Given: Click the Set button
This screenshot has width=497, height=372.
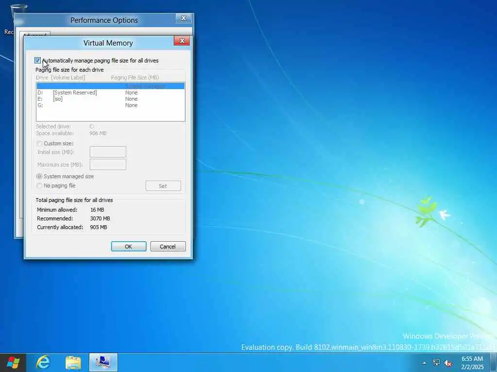Looking at the screenshot, I should [x=163, y=186].
